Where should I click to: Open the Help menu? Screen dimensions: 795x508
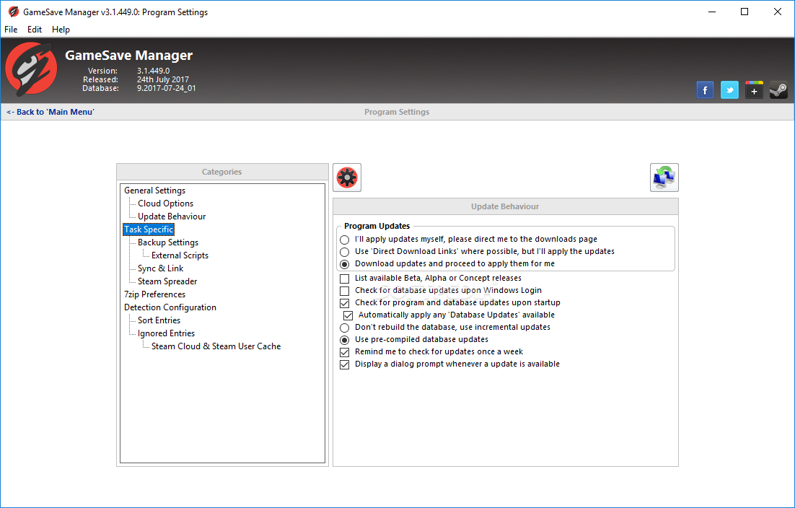coord(61,30)
